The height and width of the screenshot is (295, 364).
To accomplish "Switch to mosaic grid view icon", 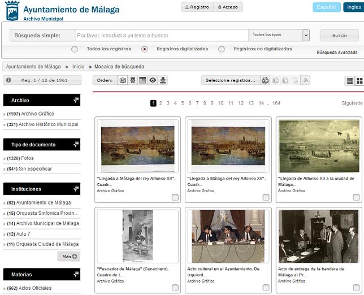I will (359, 81).
